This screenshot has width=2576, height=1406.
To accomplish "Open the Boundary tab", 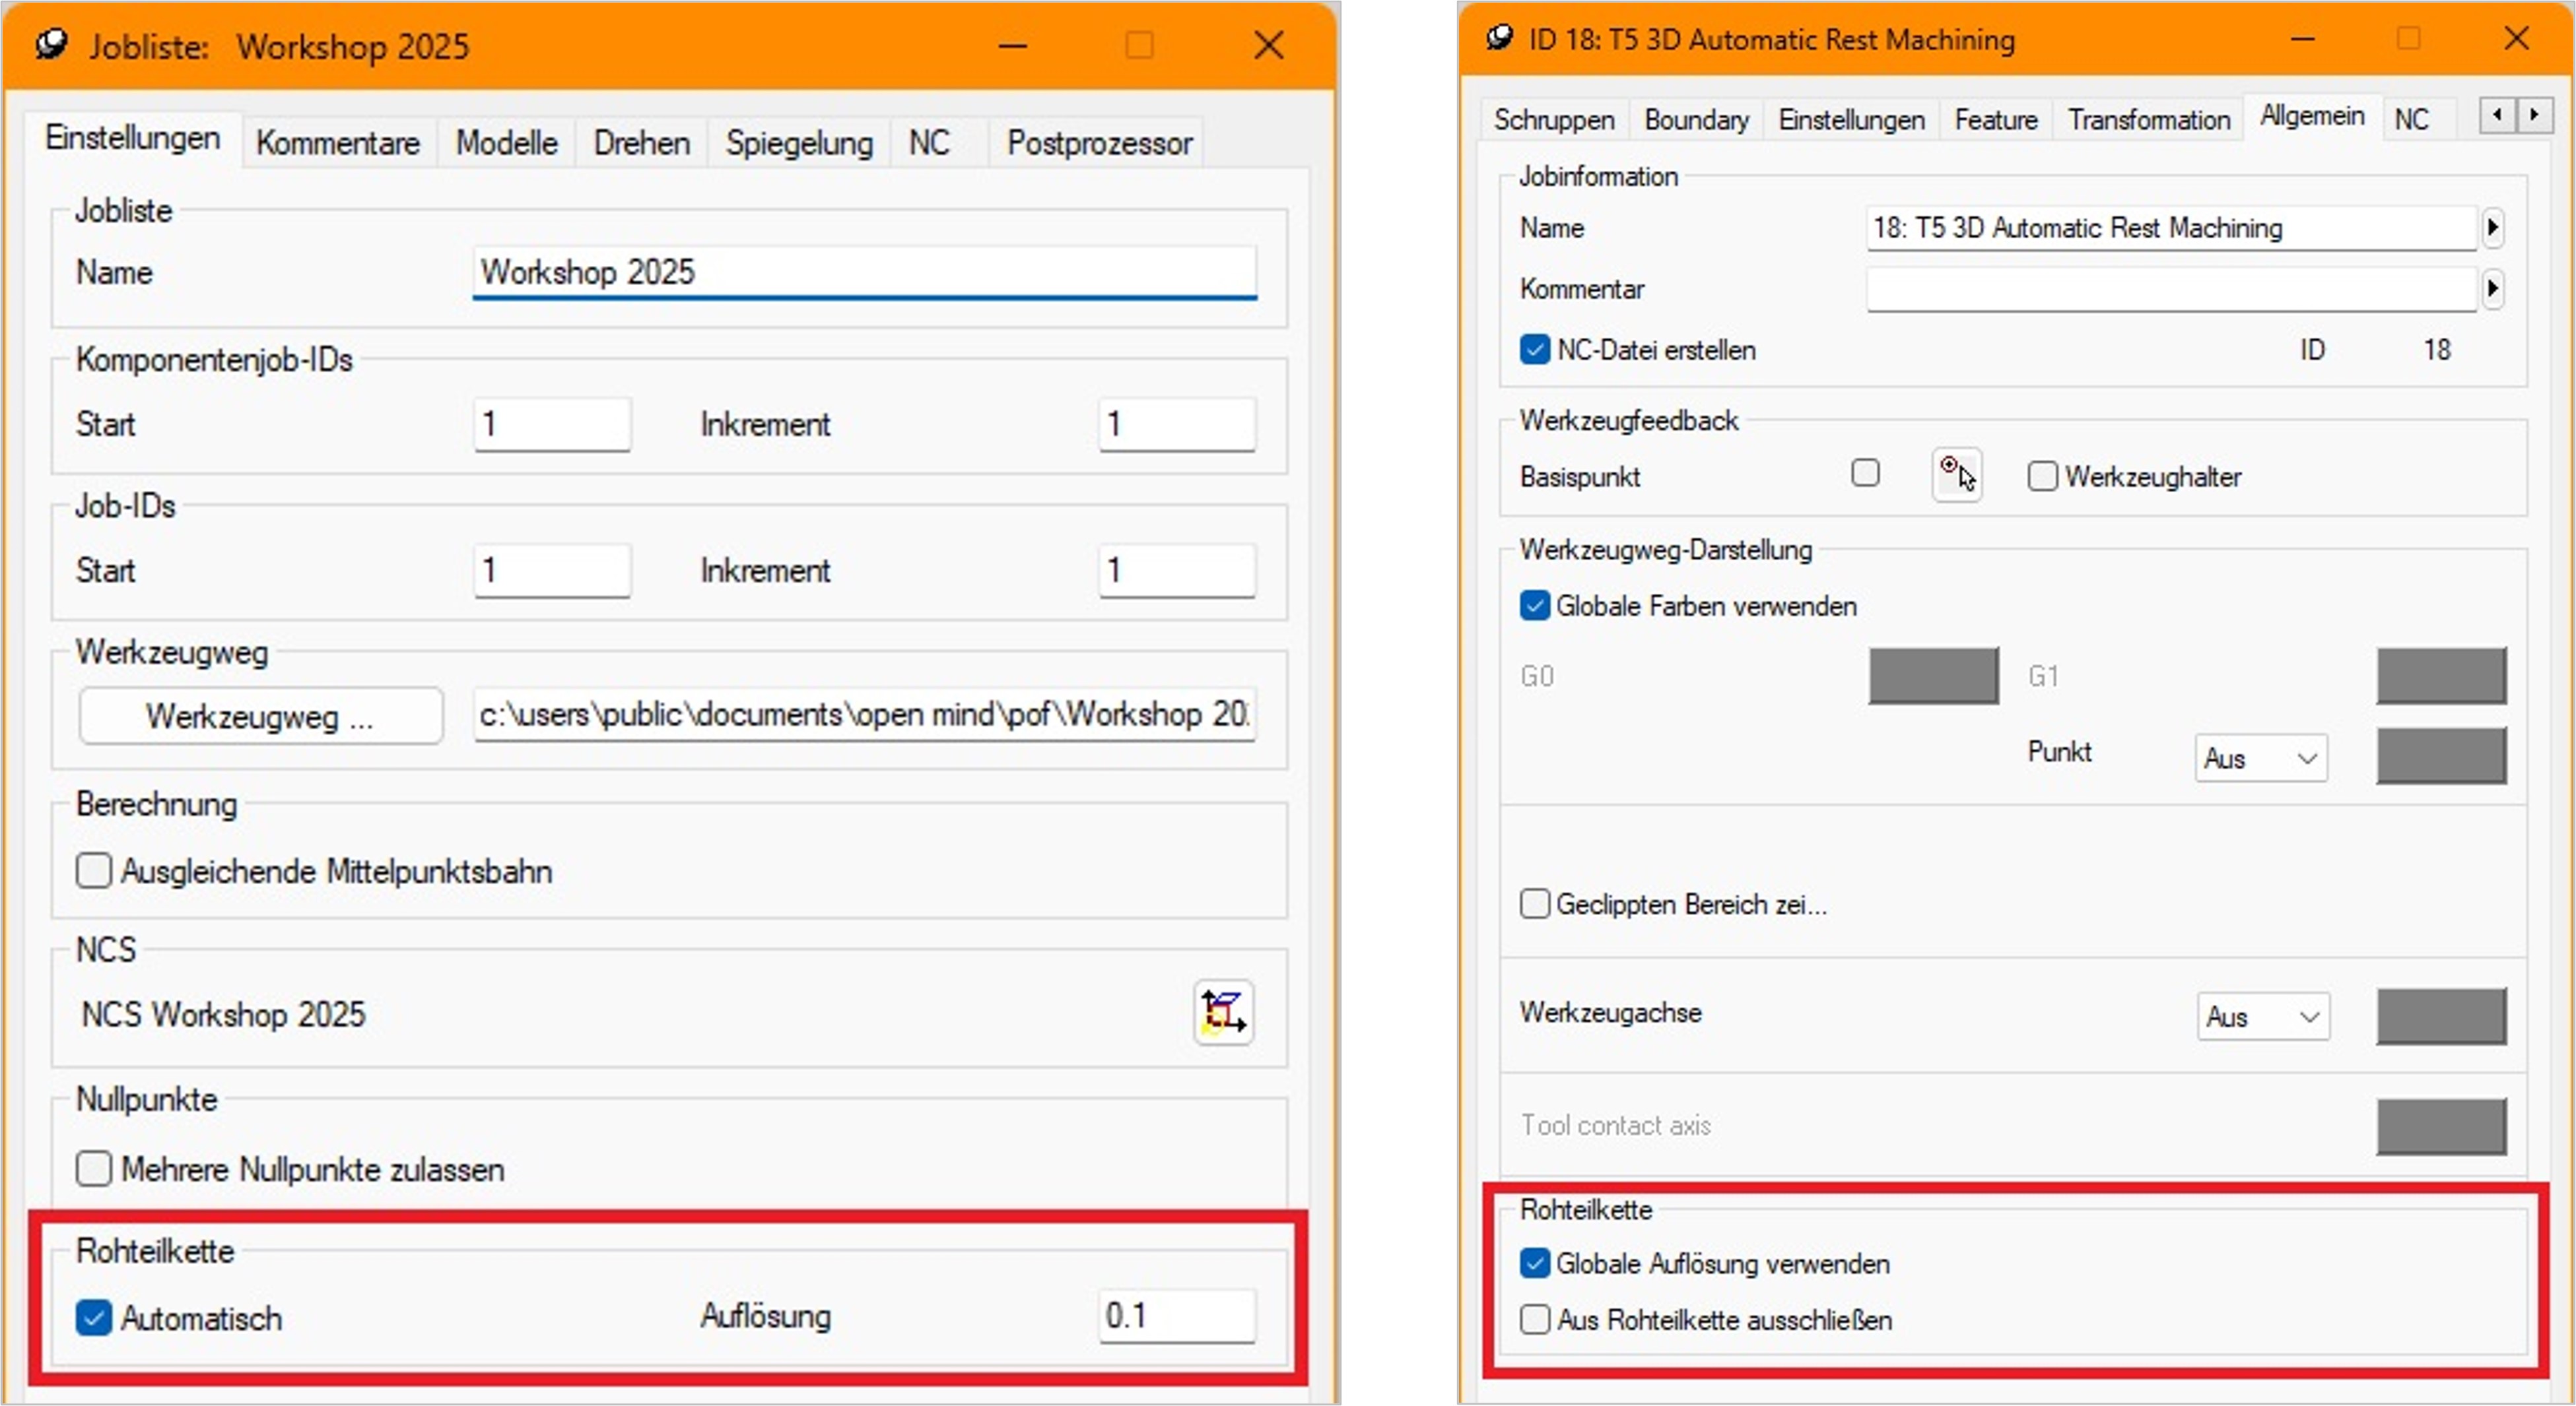I will (x=1696, y=120).
